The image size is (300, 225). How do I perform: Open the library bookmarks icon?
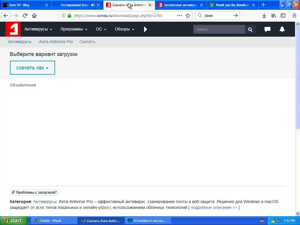click(274, 16)
